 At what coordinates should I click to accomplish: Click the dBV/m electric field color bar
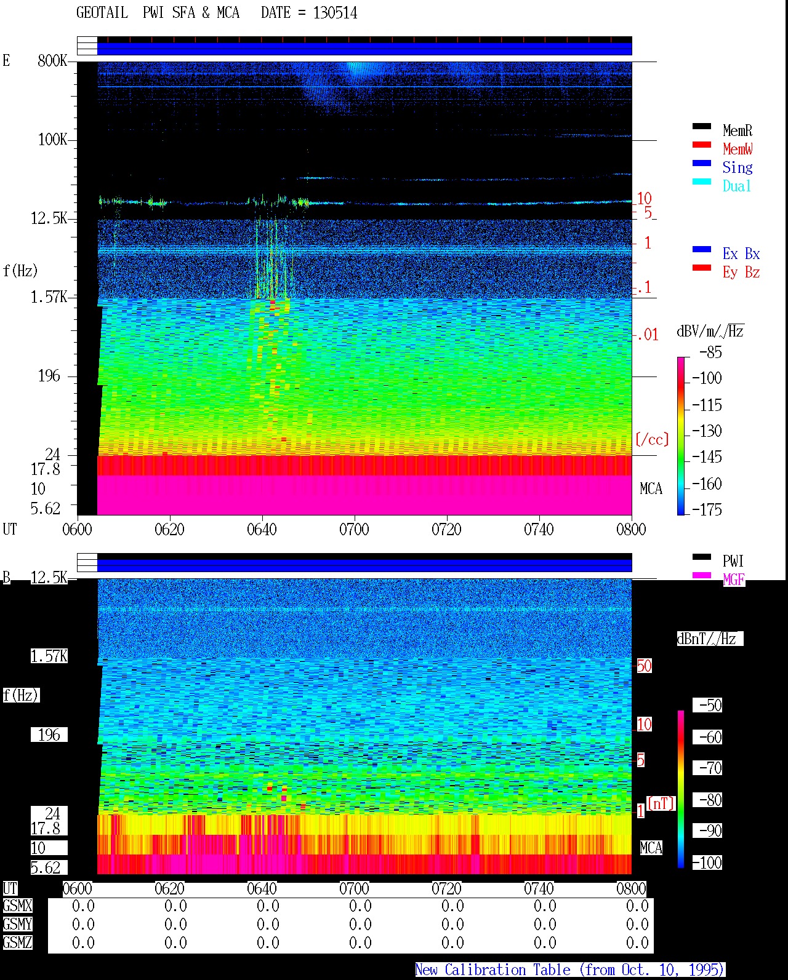[x=680, y=436]
